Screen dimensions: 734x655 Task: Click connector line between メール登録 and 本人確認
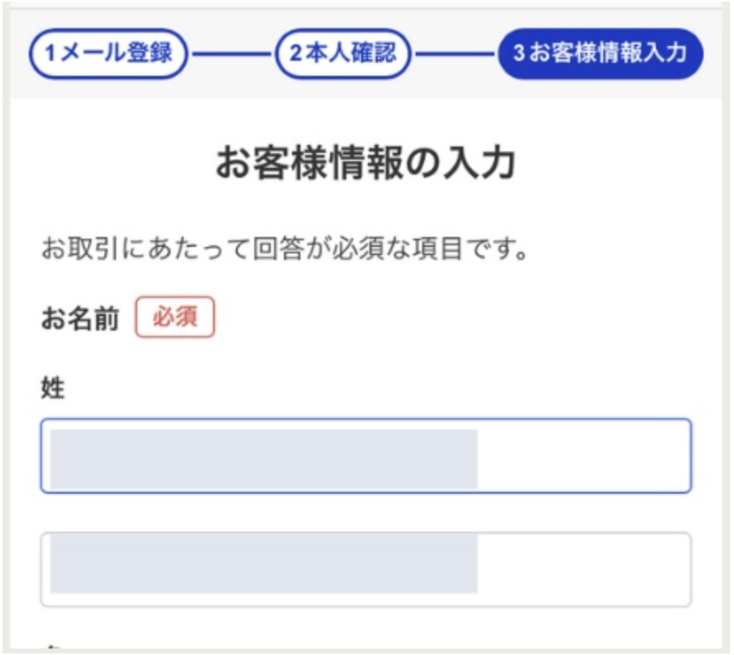(231, 55)
